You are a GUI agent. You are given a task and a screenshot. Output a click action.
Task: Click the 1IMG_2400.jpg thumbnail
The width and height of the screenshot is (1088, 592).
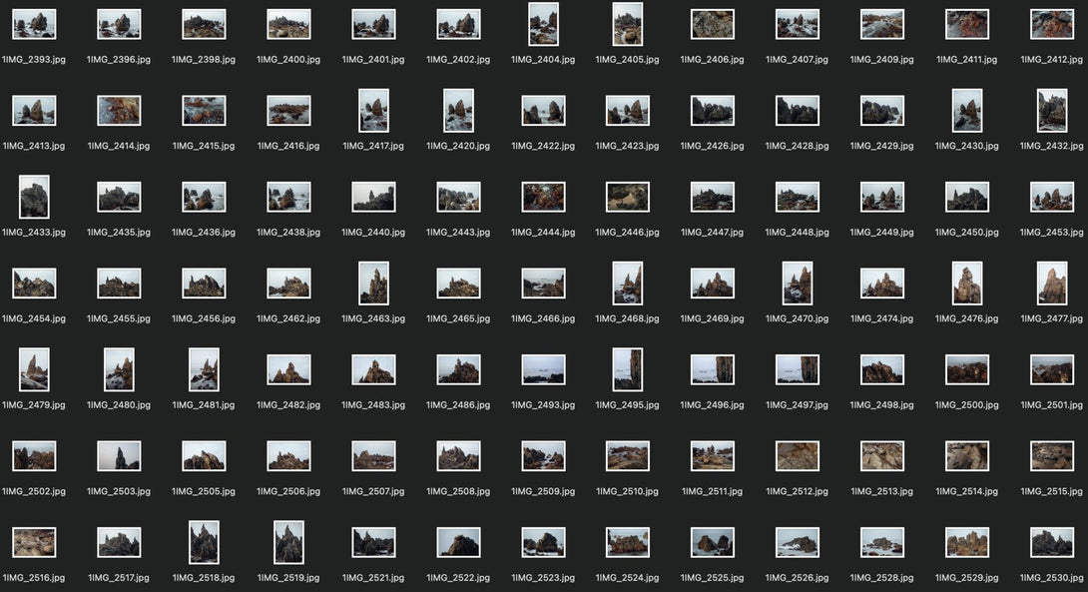coord(288,24)
